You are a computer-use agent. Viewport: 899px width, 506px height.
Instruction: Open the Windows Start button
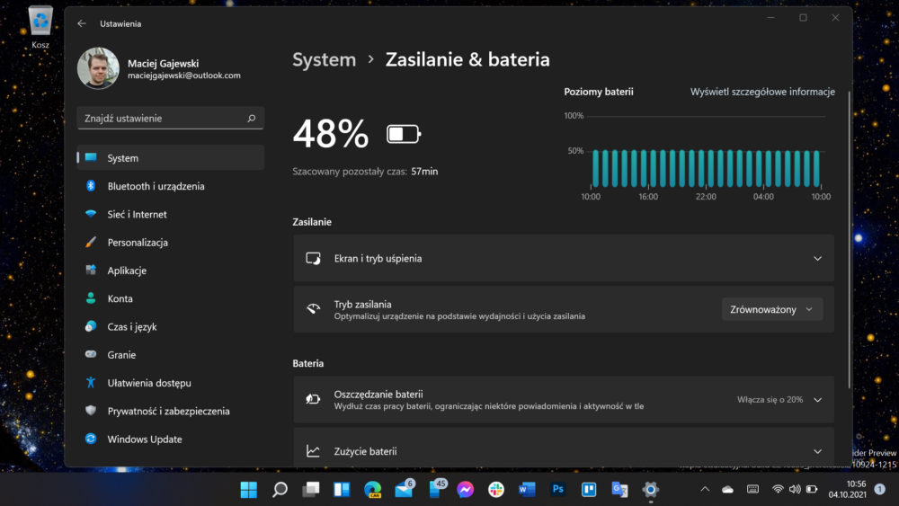click(x=248, y=490)
